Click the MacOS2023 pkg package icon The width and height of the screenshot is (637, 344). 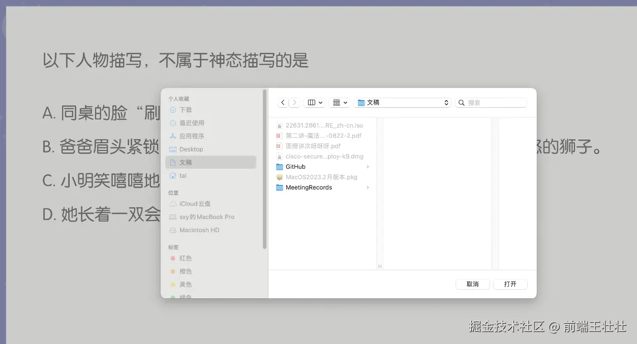(279, 177)
